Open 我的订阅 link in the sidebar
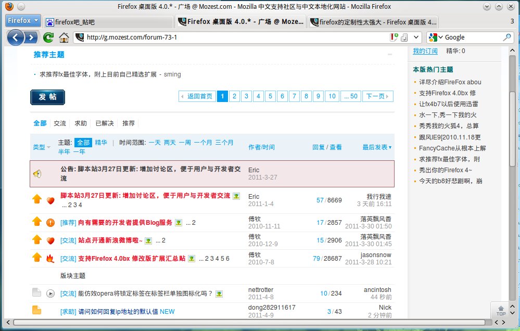The height and width of the screenshot is (331, 520). [x=425, y=51]
